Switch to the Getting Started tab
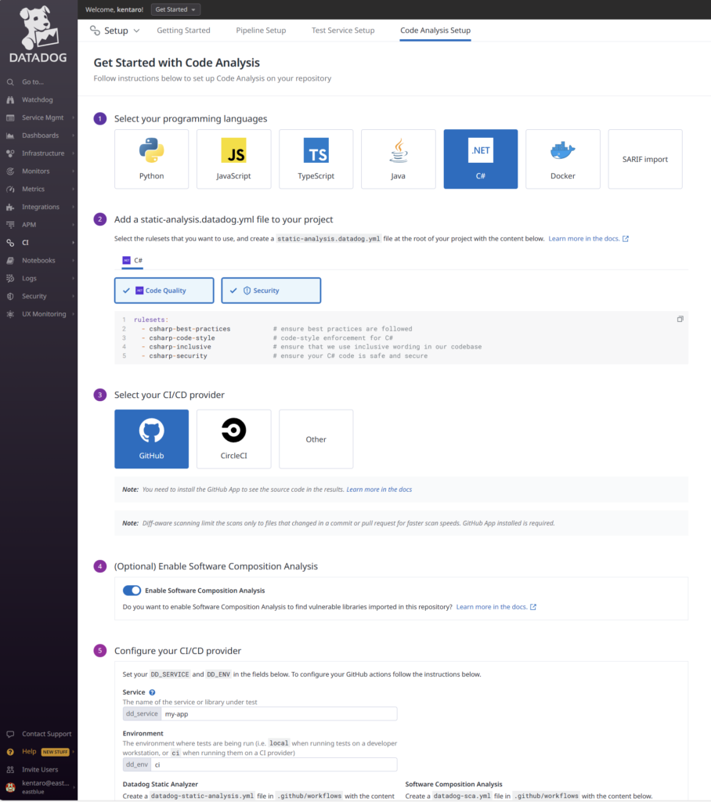This screenshot has height=802, width=711. [x=184, y=31]
